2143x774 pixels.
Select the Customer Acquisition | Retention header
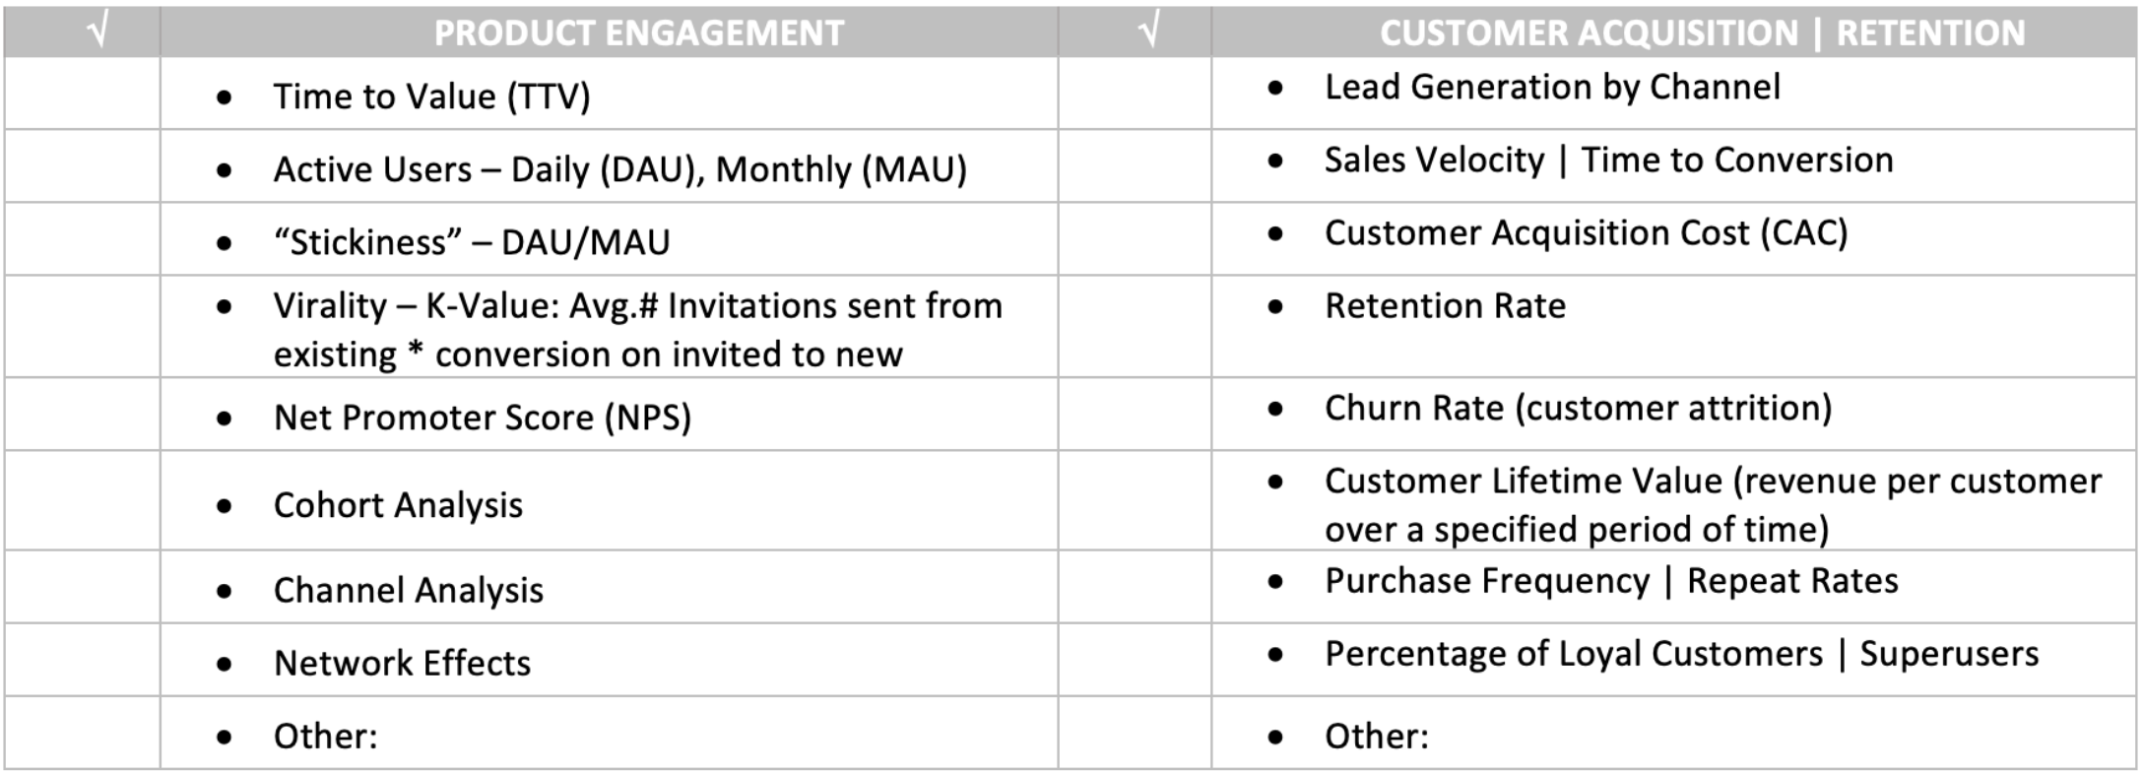pos(1702,33)
